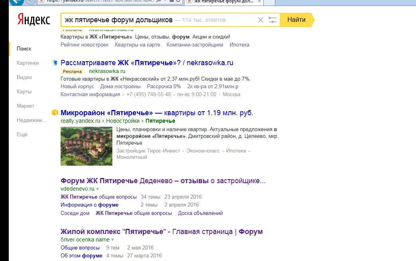Image resolution: width=416 pixels, height=261 pixels.
Task: Expand the dropdown arrow next to 5river.ocenka.name
Action: point(112,240)
